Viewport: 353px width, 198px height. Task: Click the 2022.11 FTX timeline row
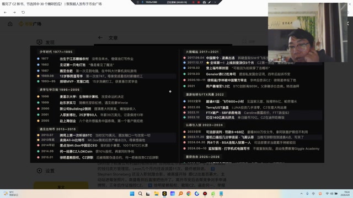[x=252, y=112]
